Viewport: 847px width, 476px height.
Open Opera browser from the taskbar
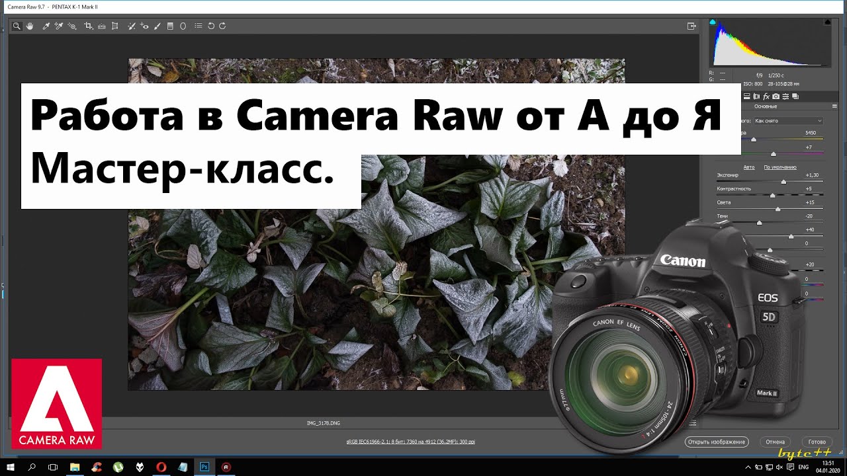point(161,467)
